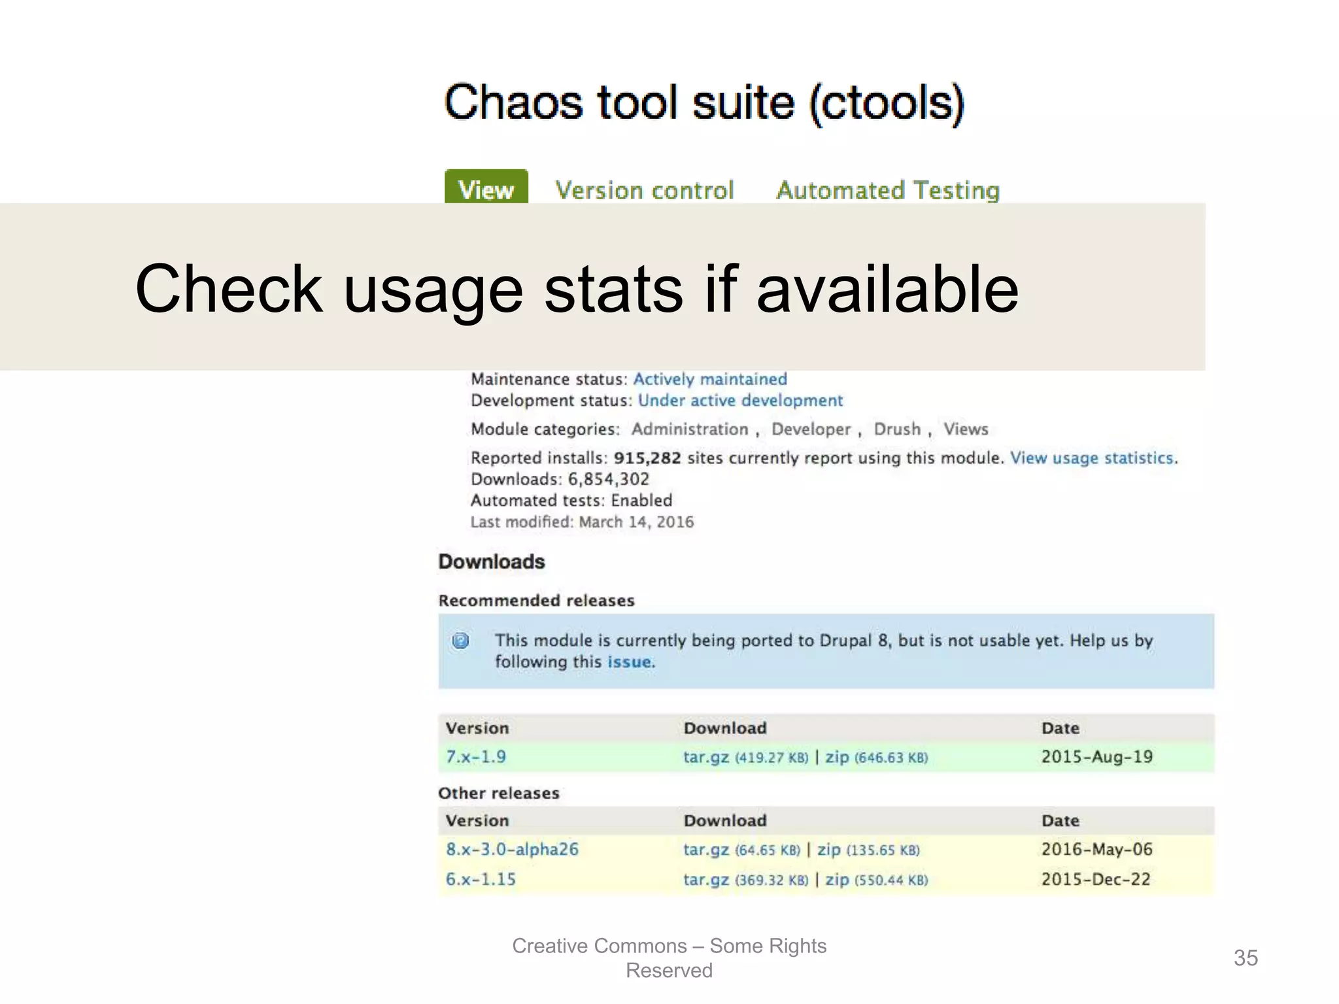Open the Drush category link
This screenshot has width=1339, height=1004.
[x=897, y=429]
